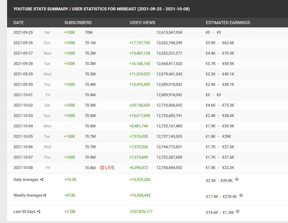
Task: Click share icon next to Last 30 Days
Action: pyautogui.click(x=39, y=212)
